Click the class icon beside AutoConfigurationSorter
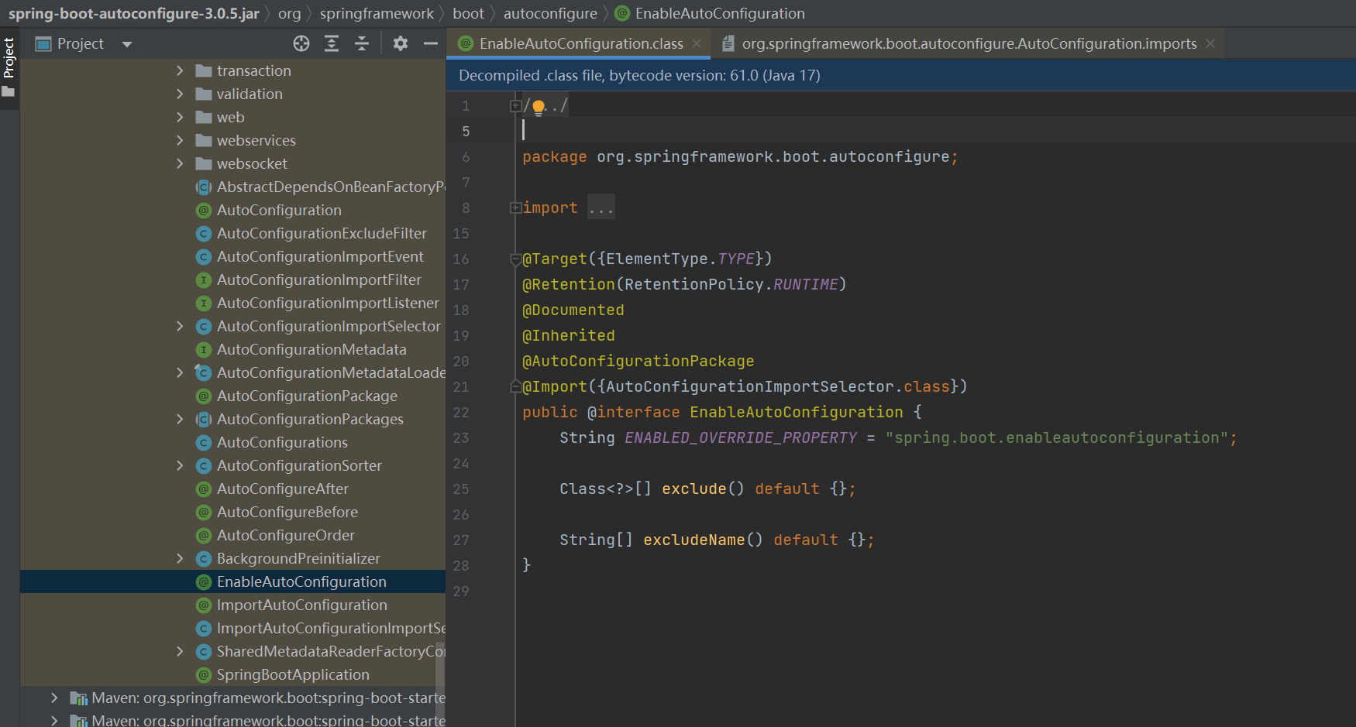The height and width of the screenshot is (727, 1356). 203,465
